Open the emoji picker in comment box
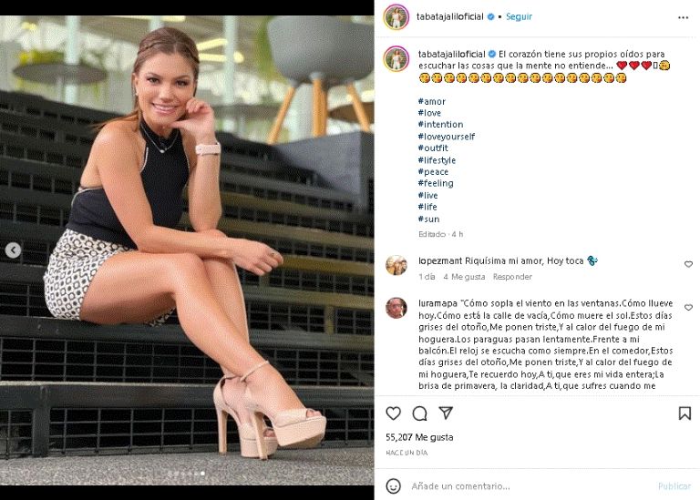 [393, 485]
